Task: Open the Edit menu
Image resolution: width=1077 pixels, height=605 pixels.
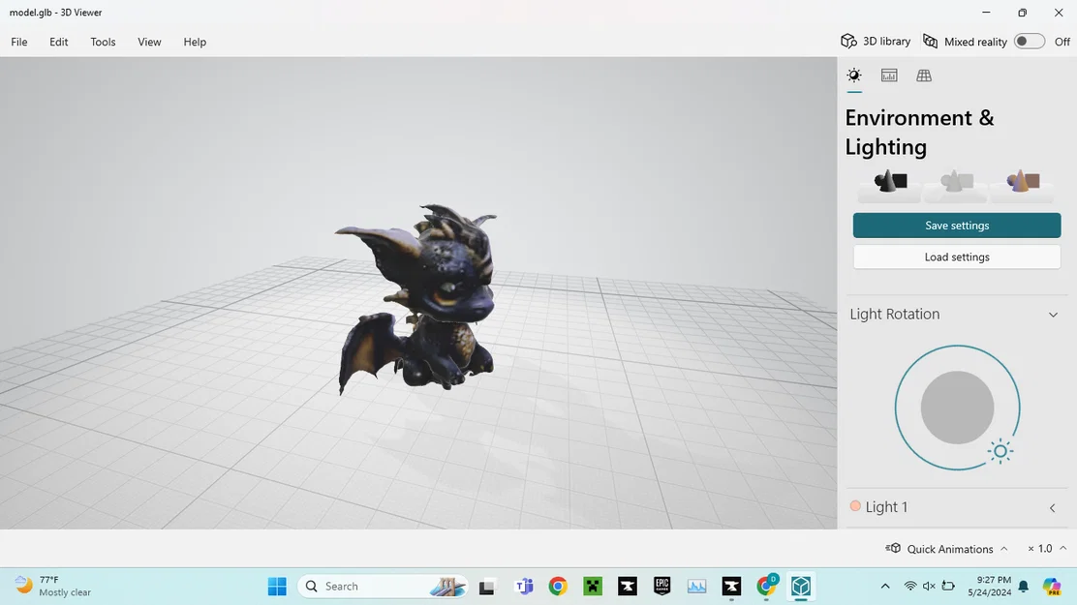Action: pyautogui.click(x=58, y=42)
